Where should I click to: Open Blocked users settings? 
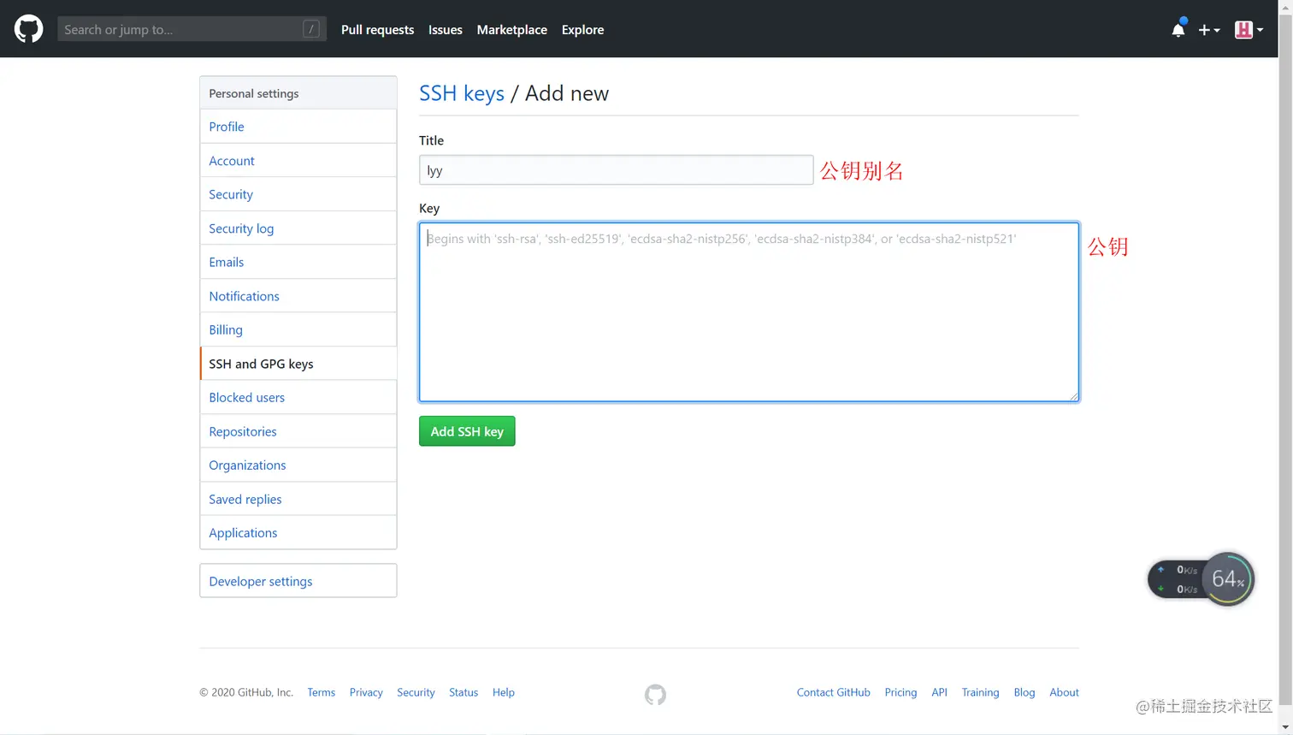(x=298, y=397)
